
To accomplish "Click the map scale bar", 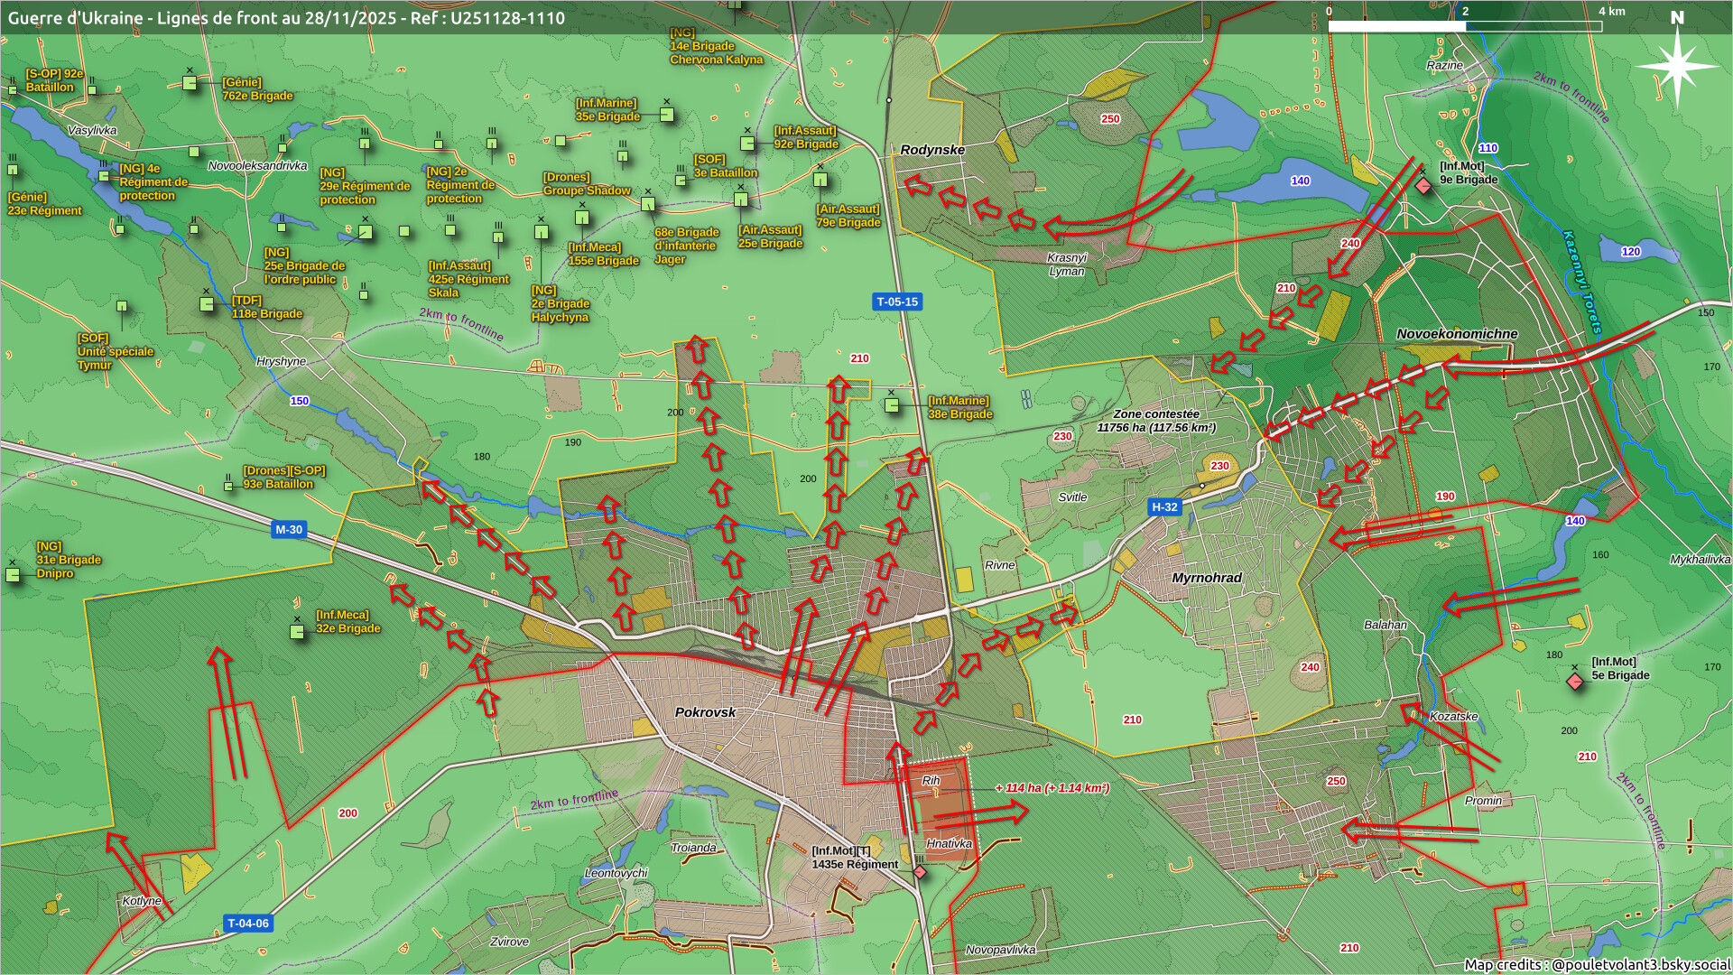I will pos(1464,26).
